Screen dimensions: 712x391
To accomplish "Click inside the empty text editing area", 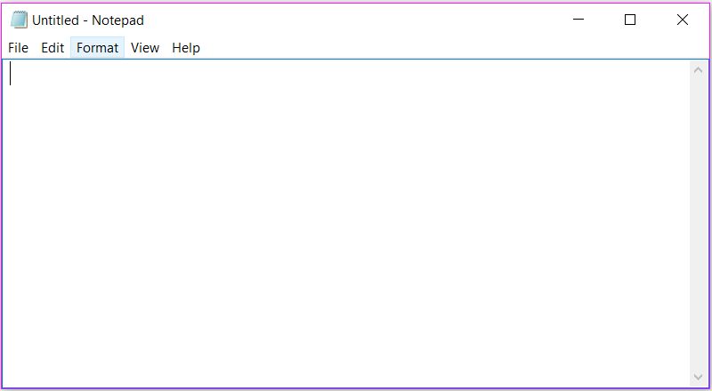I will click(346, 224).
